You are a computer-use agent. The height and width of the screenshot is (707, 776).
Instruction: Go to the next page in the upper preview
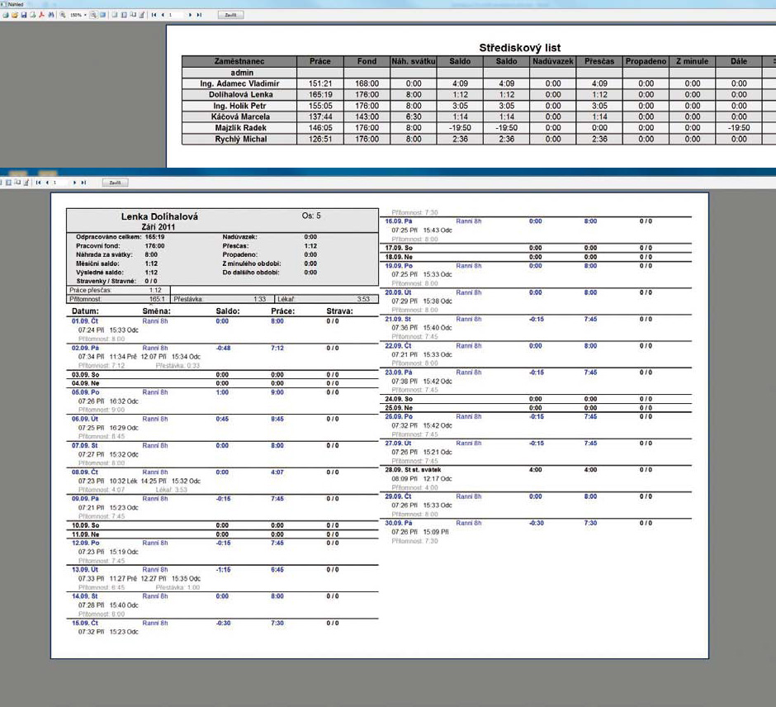click(x=190, y=15)
